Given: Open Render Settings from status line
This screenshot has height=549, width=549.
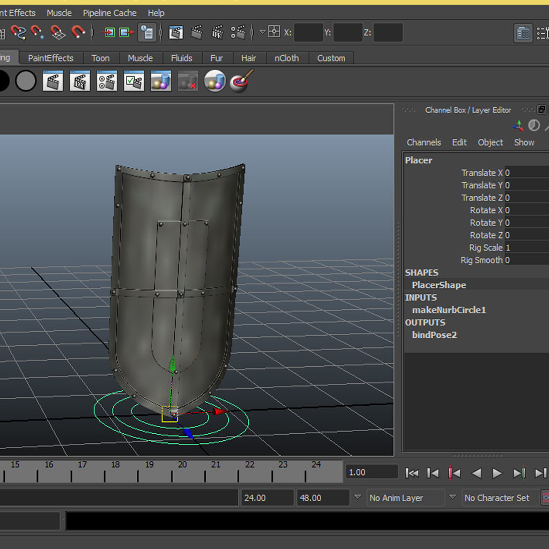Looking at the screenshot, I should (x=238, y=33).
